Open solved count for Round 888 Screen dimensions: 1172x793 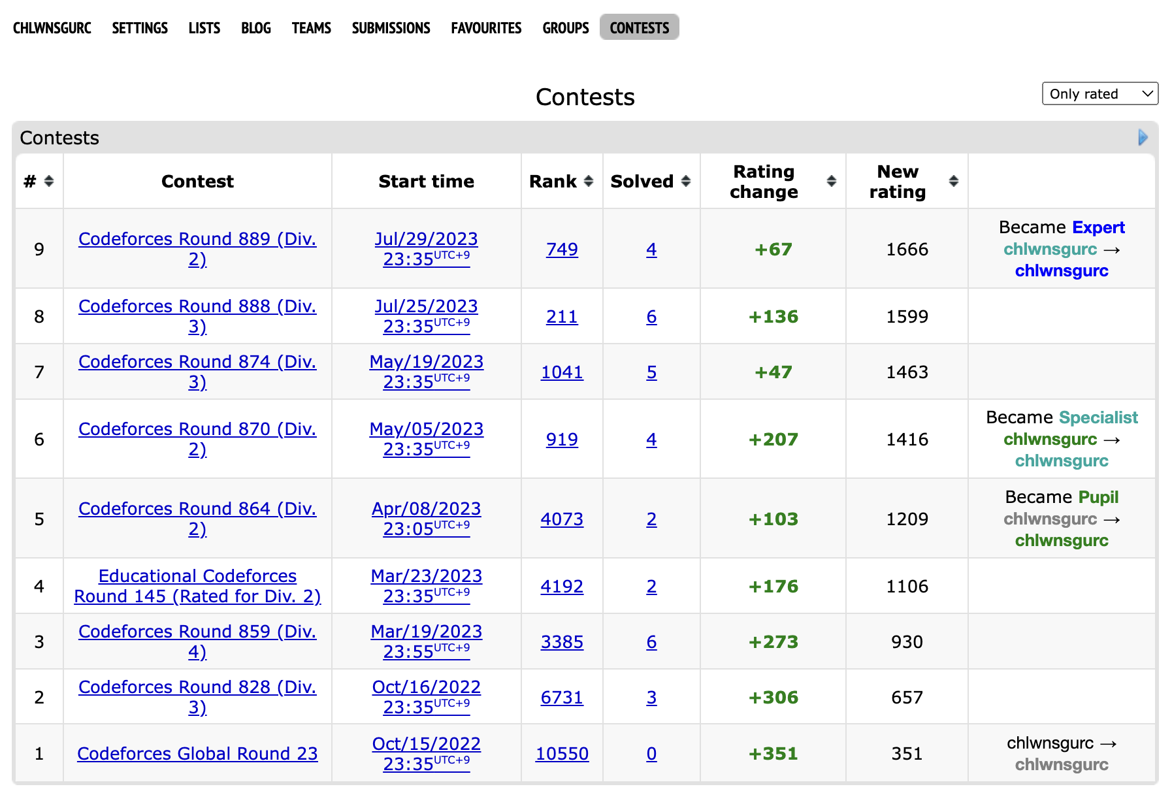coord(651,316)
